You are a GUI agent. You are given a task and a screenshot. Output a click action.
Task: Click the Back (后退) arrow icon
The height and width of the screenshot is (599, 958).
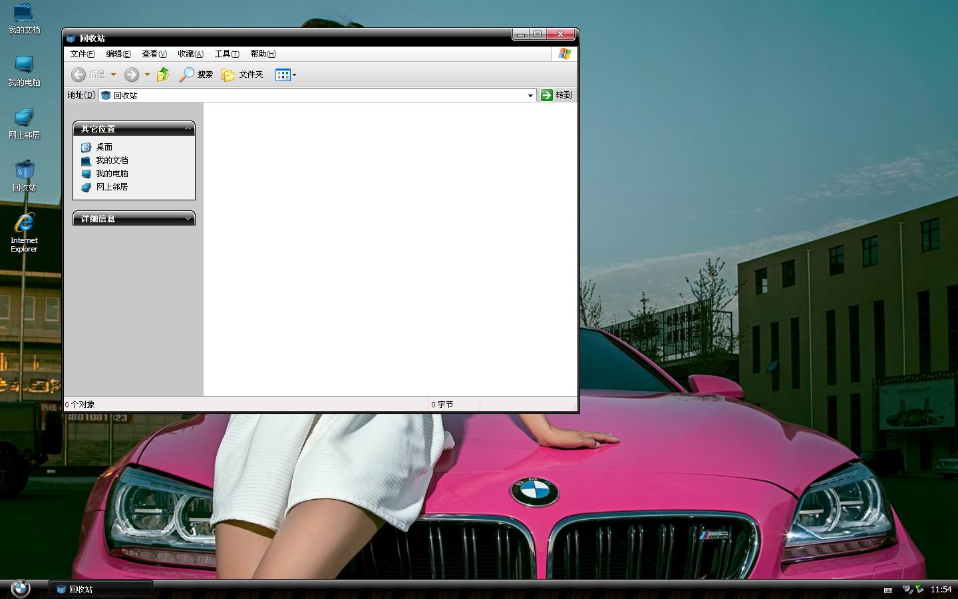pos(79,75)
